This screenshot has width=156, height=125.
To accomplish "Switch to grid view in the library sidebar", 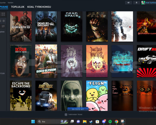I will pyautogui.click(x=3, y=14).
